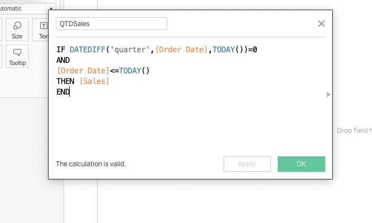The width and height of the screenshot is (372, 223).
Task: Click the first [Order Date] field reference
Action: tap(181, 49)
